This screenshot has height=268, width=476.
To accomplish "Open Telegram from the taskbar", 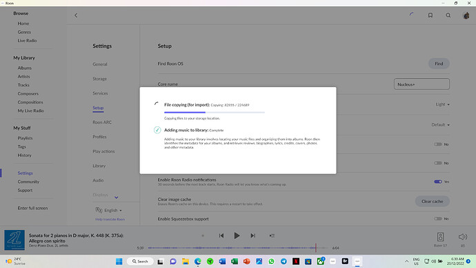I will click(284, 261).
